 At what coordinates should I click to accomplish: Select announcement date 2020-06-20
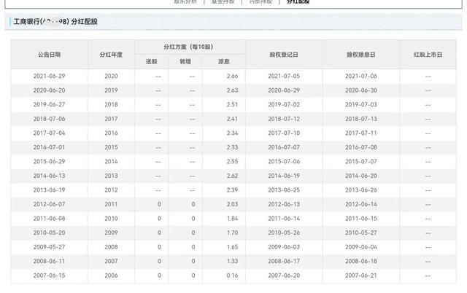[x=49, y=90]
